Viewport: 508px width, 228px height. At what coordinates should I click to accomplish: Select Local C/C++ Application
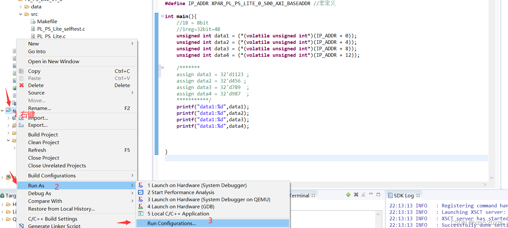click(x=213, y=213)
